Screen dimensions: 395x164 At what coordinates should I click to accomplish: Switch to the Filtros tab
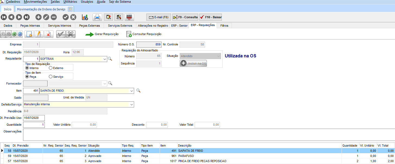[224, 26]
